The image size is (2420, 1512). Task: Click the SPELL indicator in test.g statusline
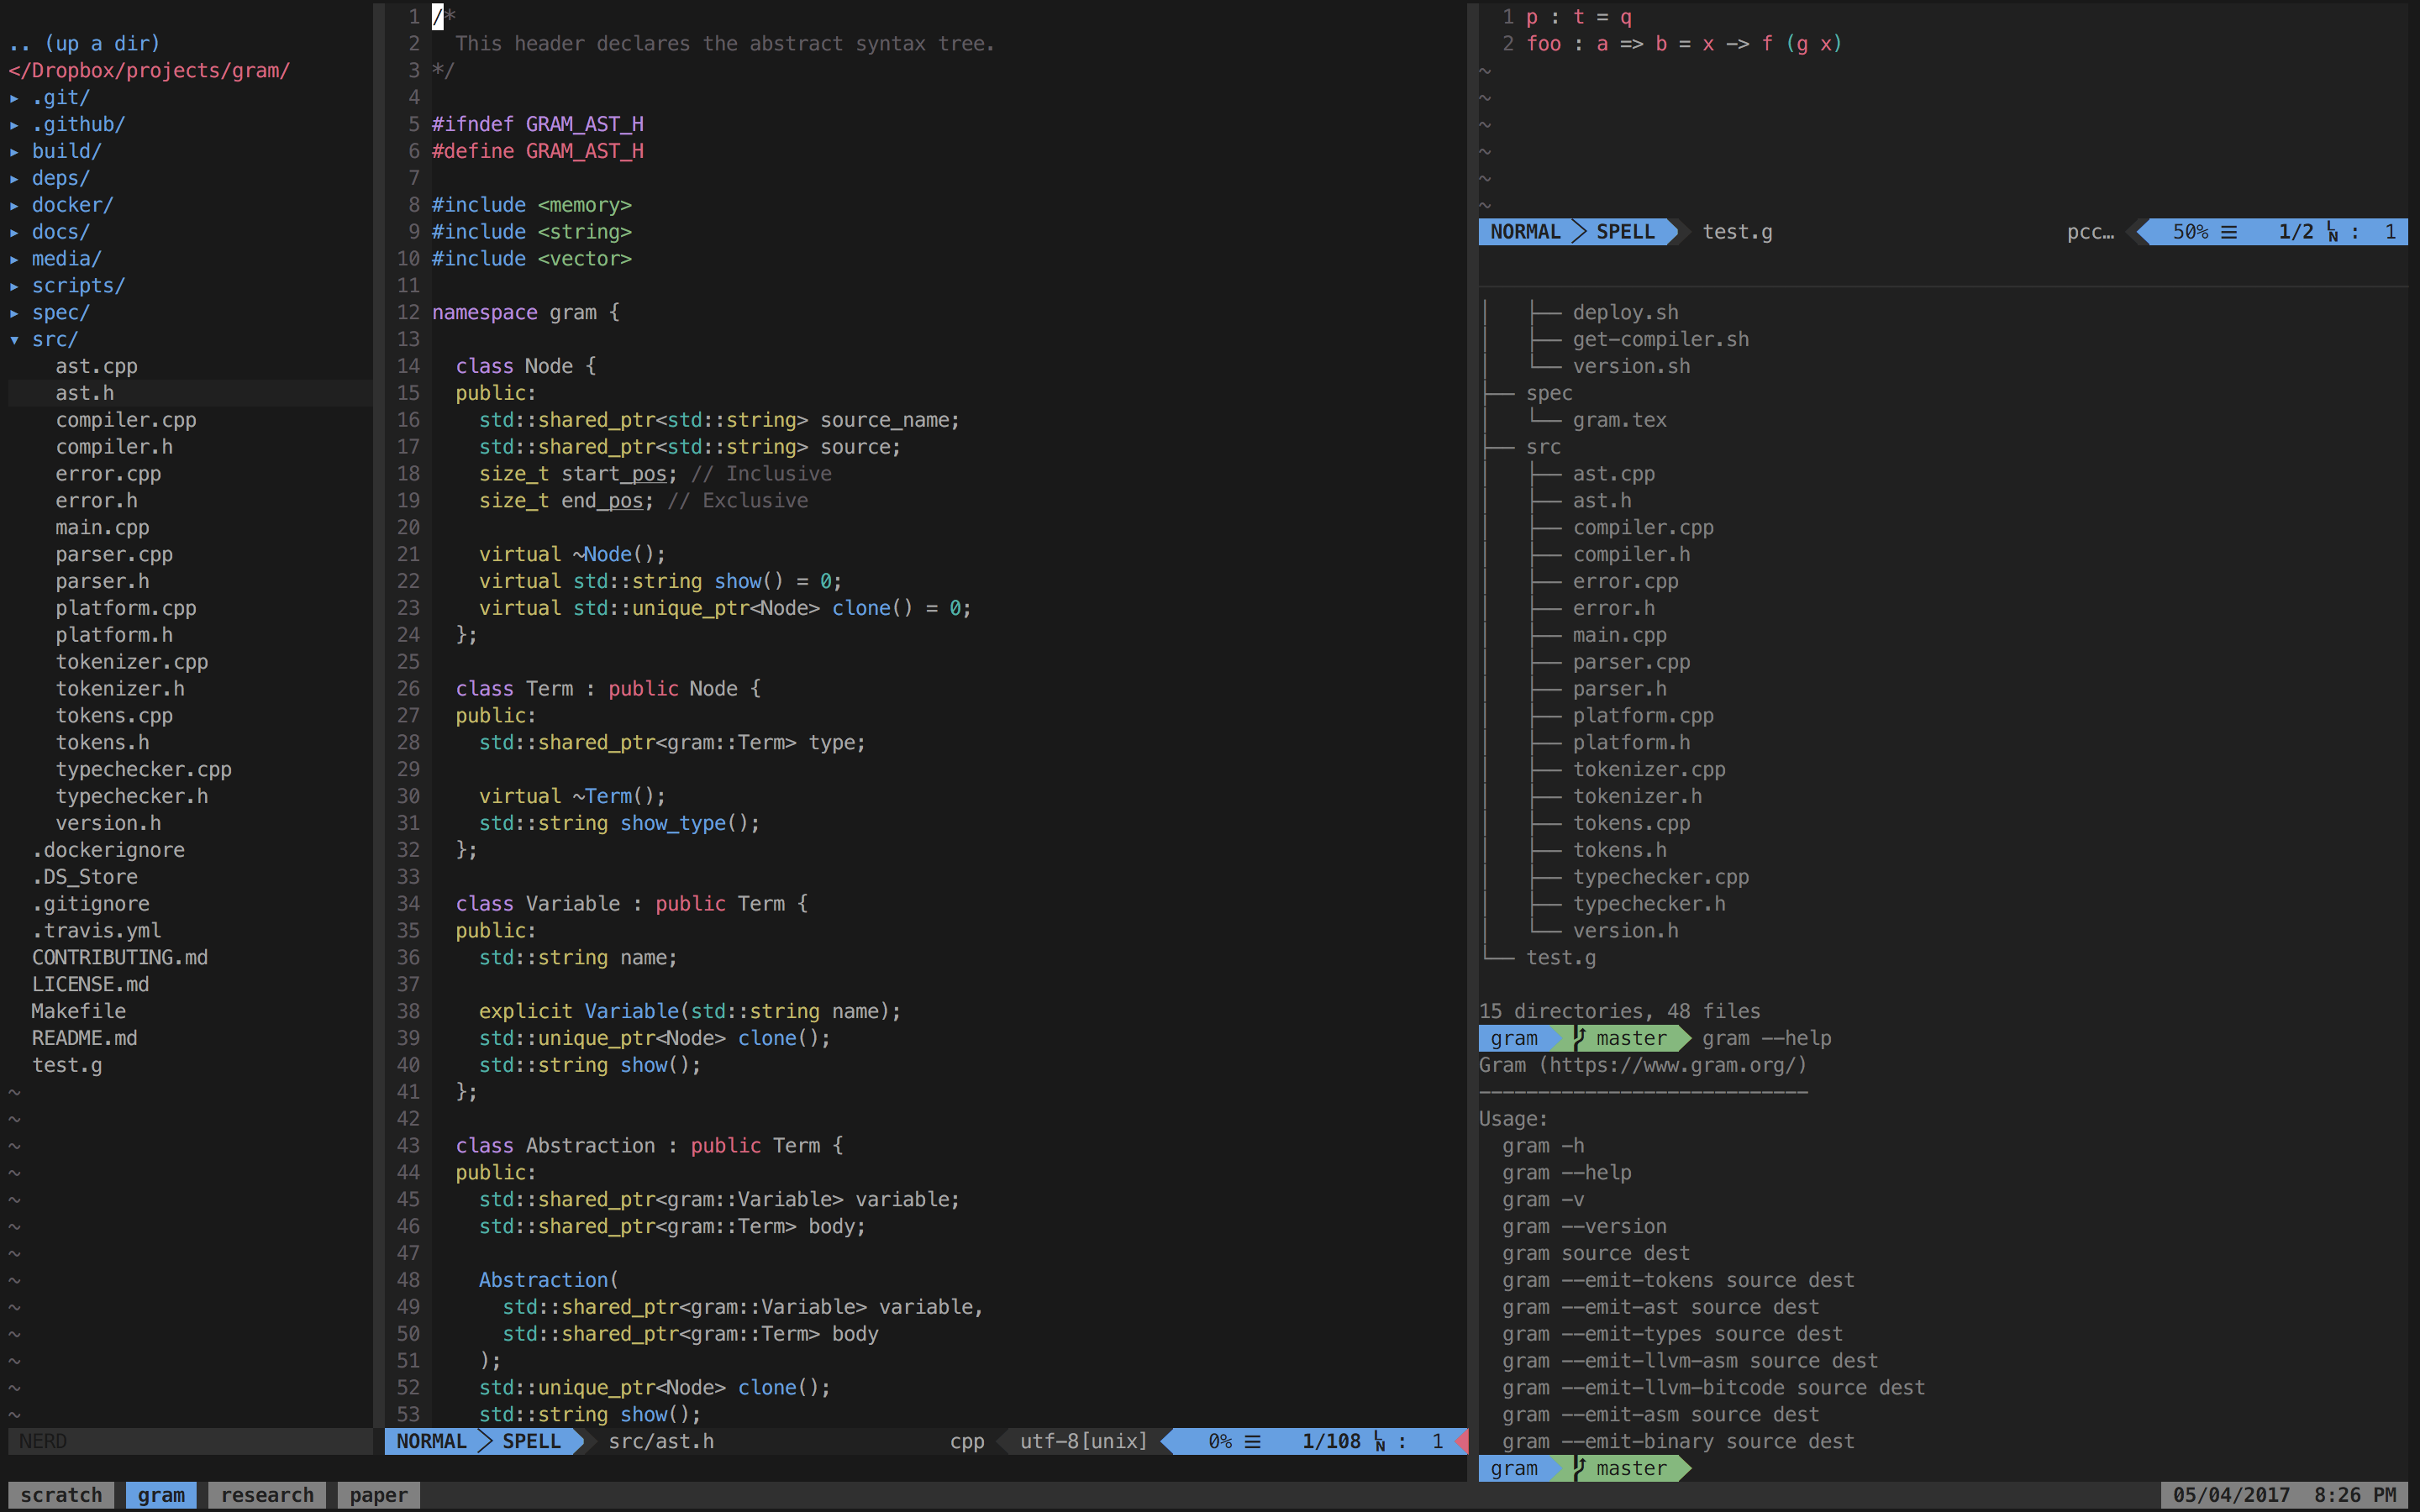(x=1625, y=232)
